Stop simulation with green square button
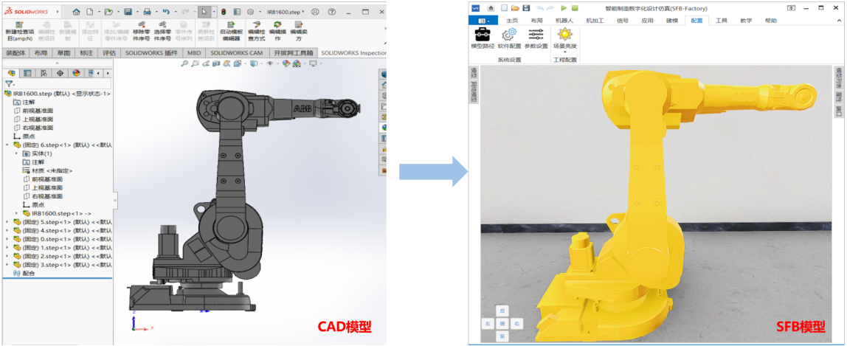The height and width of the screenshot is (346, 847). [x=575, y=8]
